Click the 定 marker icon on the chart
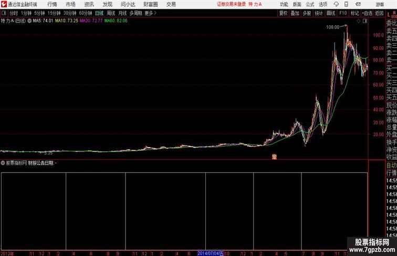Viewport: 397px width, 256px height. [274, 157]
